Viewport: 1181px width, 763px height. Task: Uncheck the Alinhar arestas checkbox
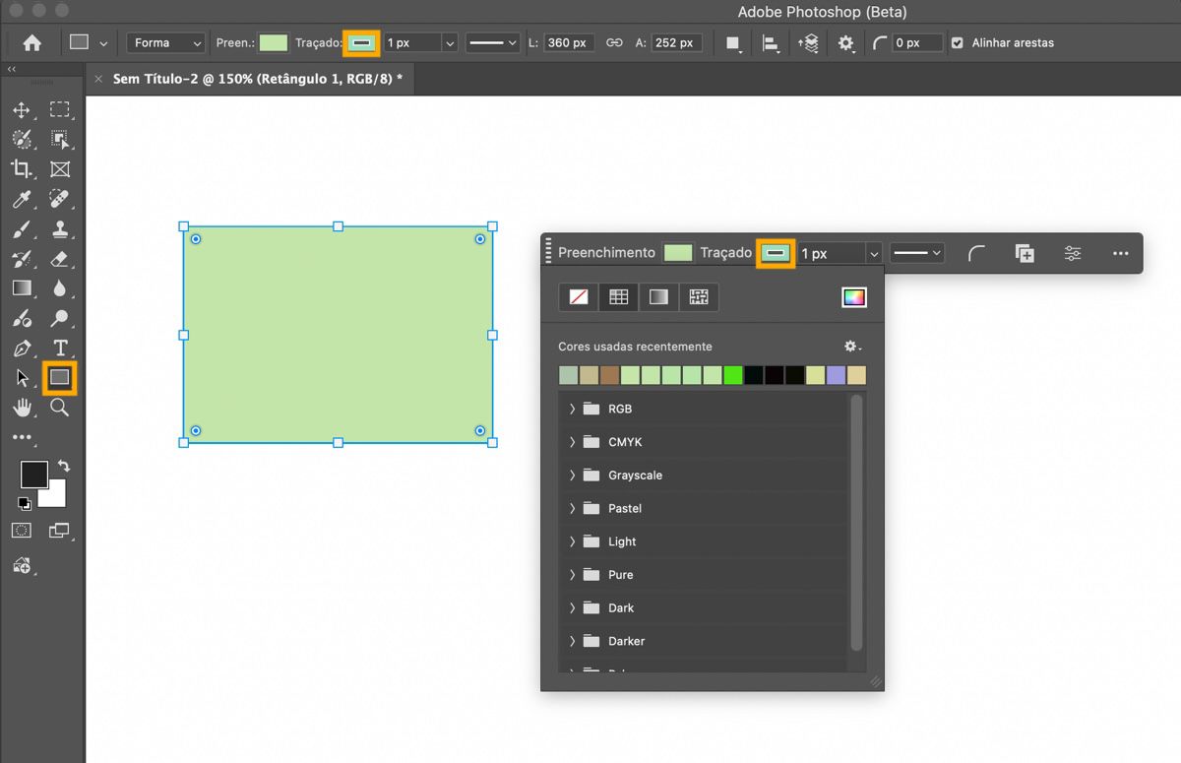(958, 43)
